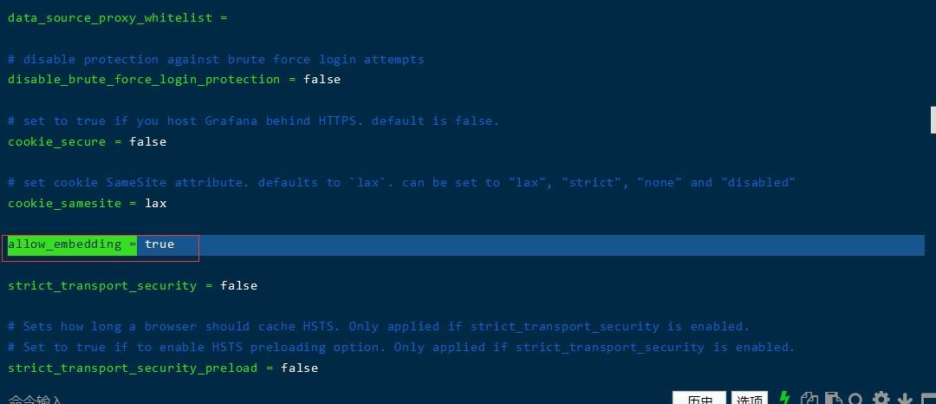
Task: Open the settings gear icon
Action: (881, 399)
